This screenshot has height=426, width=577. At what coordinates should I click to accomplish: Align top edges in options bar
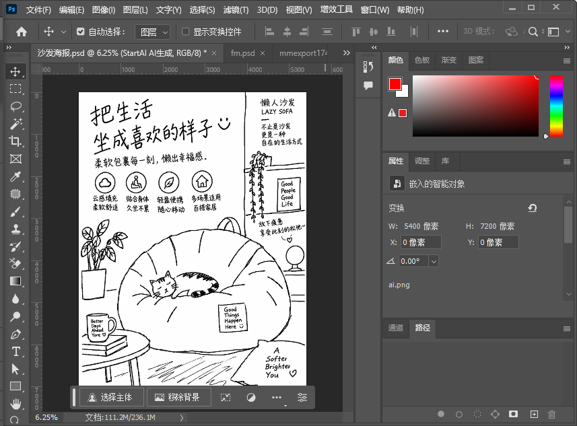point(356,32)
